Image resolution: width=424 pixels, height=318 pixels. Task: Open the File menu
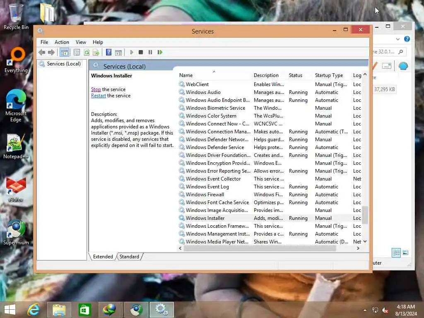click(x=44, y=42)
